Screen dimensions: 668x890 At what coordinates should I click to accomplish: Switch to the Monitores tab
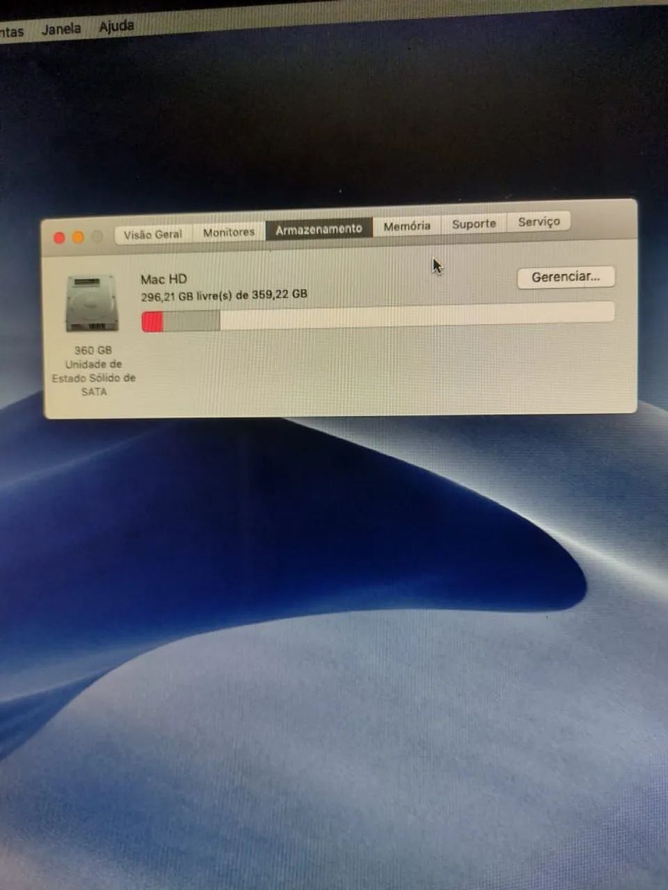coord(229,232)
